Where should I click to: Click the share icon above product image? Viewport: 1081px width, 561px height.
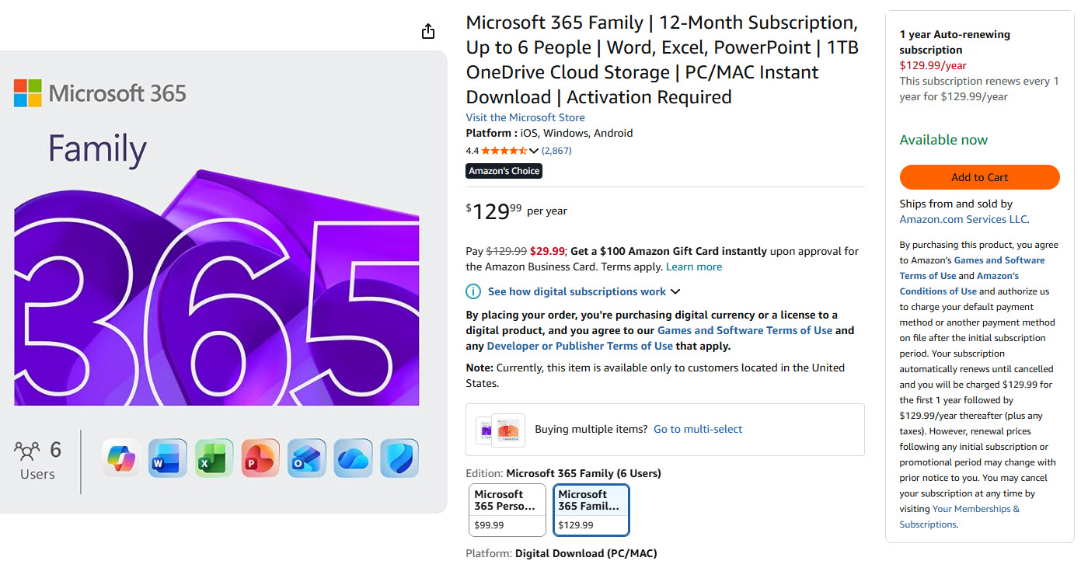pyautogui.click(x=428, y=31)
